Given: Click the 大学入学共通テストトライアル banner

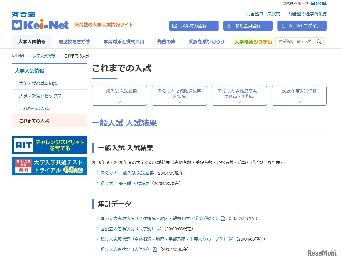Looking at the screenshot, I should (49, 166).
